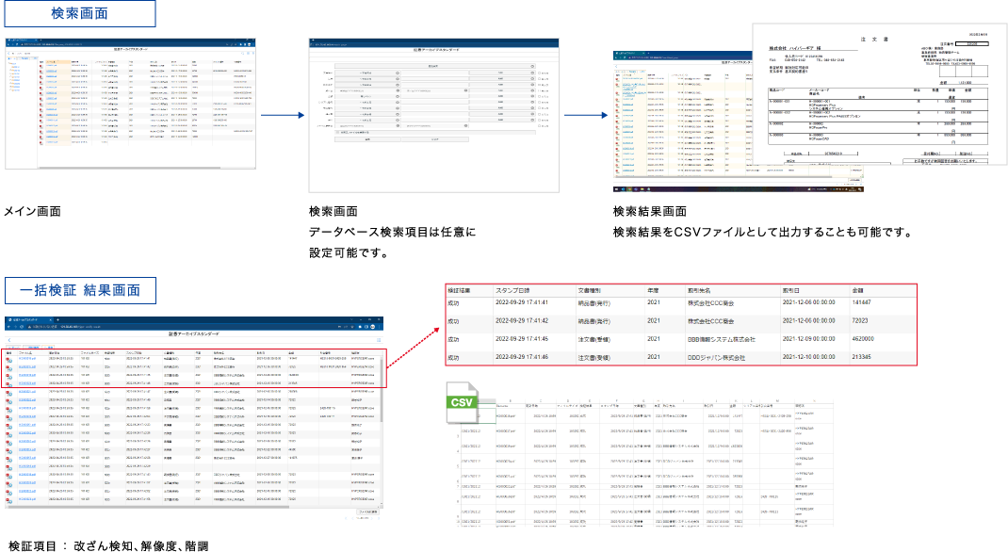Select the 検証結果 column header
Image resolution: width=1008 pixels, height=552 pixels.
tap(460, 290)
